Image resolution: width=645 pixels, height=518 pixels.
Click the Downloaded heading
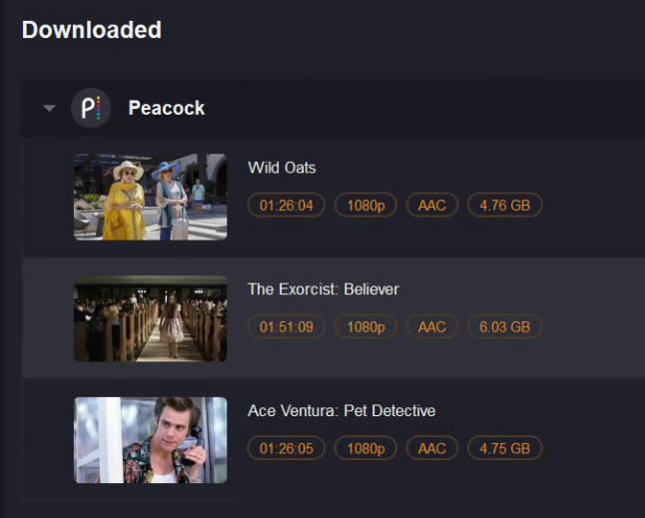coord(92,30)
